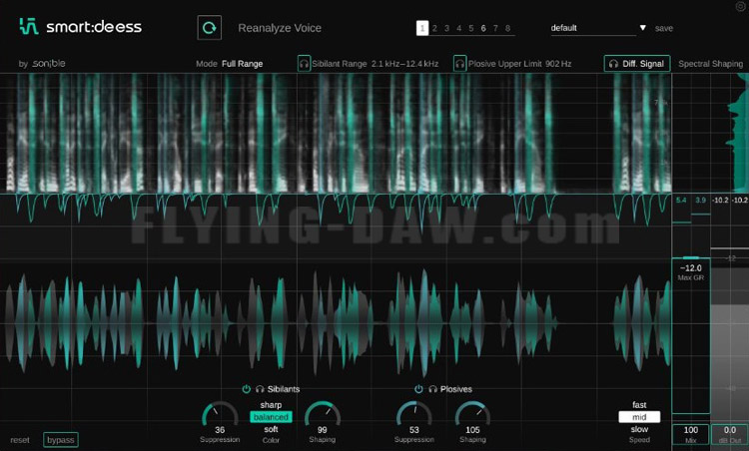Adjust Sibilants Shaping knob at 99
This screenshot has width=749, height=451.
[323, 413]
